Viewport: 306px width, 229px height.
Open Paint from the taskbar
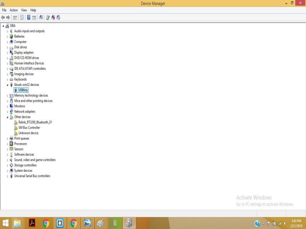click(101, 223)
